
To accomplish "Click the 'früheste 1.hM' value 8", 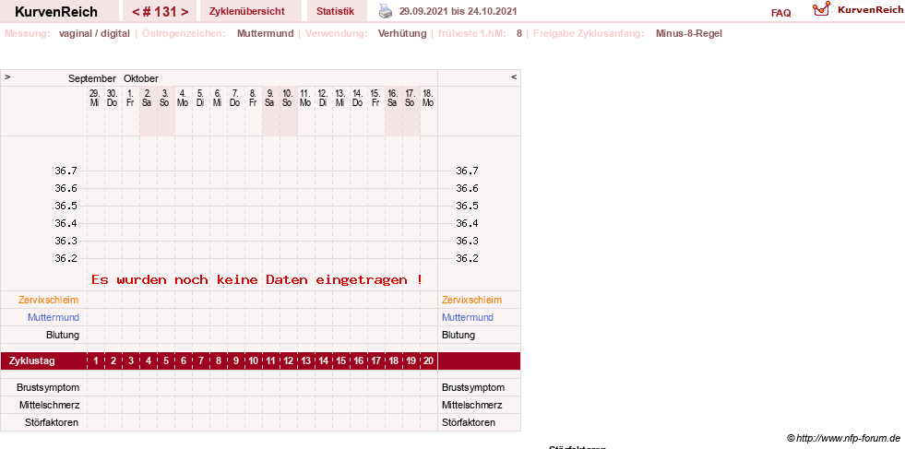I will pyautogui.click(x=518, y=33).
